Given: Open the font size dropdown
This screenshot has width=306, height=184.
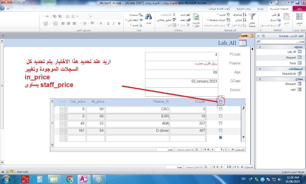Looking at the screenshot, I should tap(78, 17).
